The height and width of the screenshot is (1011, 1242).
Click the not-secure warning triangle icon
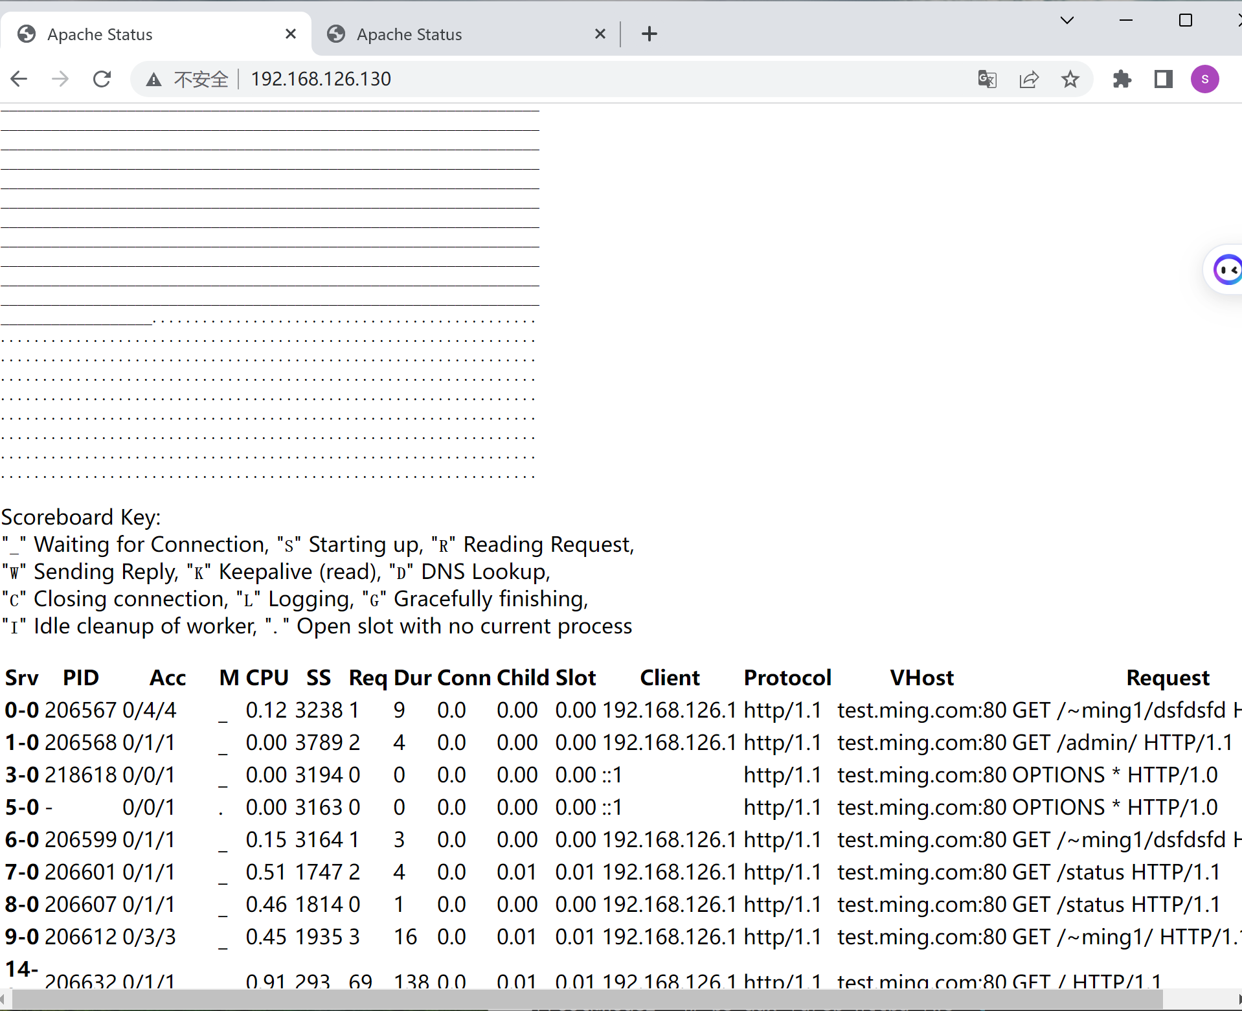153,79
